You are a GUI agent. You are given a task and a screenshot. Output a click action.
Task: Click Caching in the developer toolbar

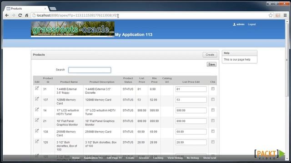(158, 158)
